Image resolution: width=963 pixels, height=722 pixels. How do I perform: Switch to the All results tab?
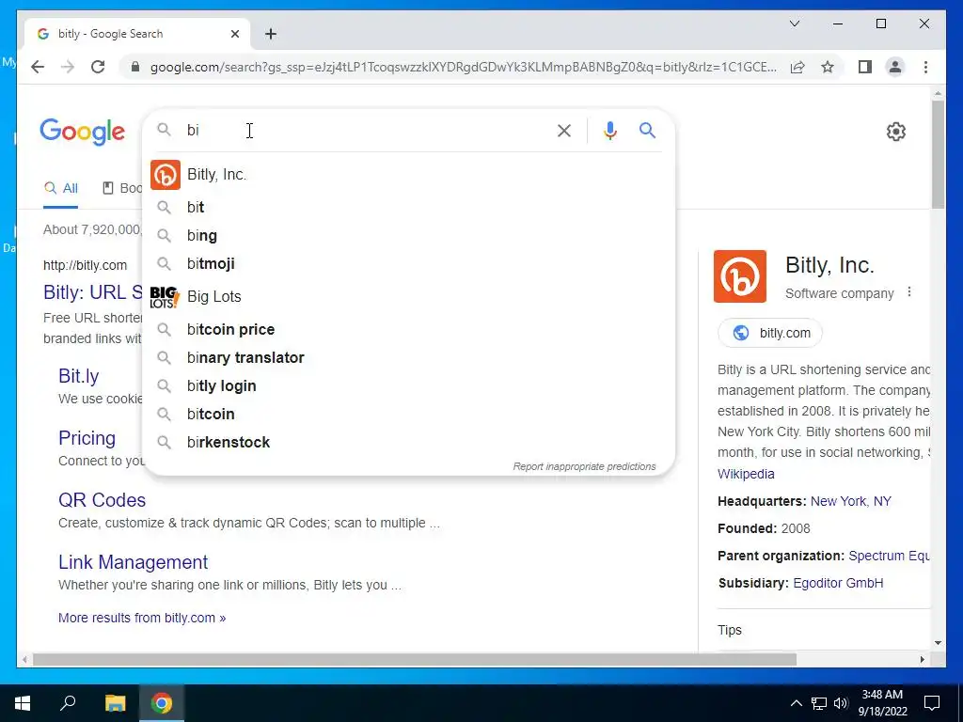pyautogui.click(x=61, y=188)
